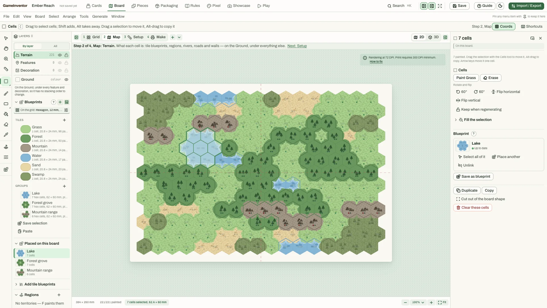The image size is (547, 308).
Task: Open the Arrange menu
Action: (69, 17)
